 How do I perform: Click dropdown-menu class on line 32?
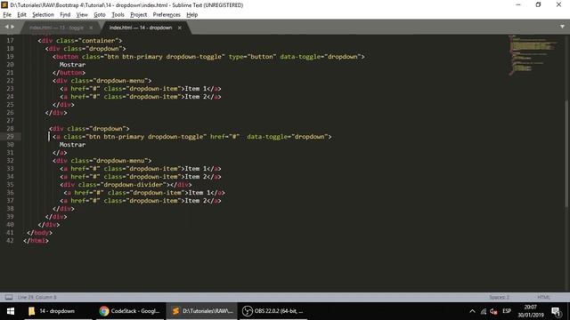click(120, 160)
